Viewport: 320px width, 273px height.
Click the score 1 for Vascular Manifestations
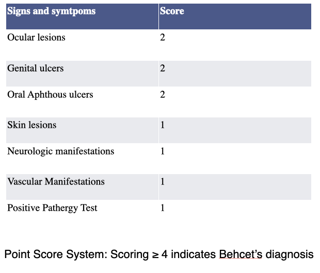(x=163, y=182)
